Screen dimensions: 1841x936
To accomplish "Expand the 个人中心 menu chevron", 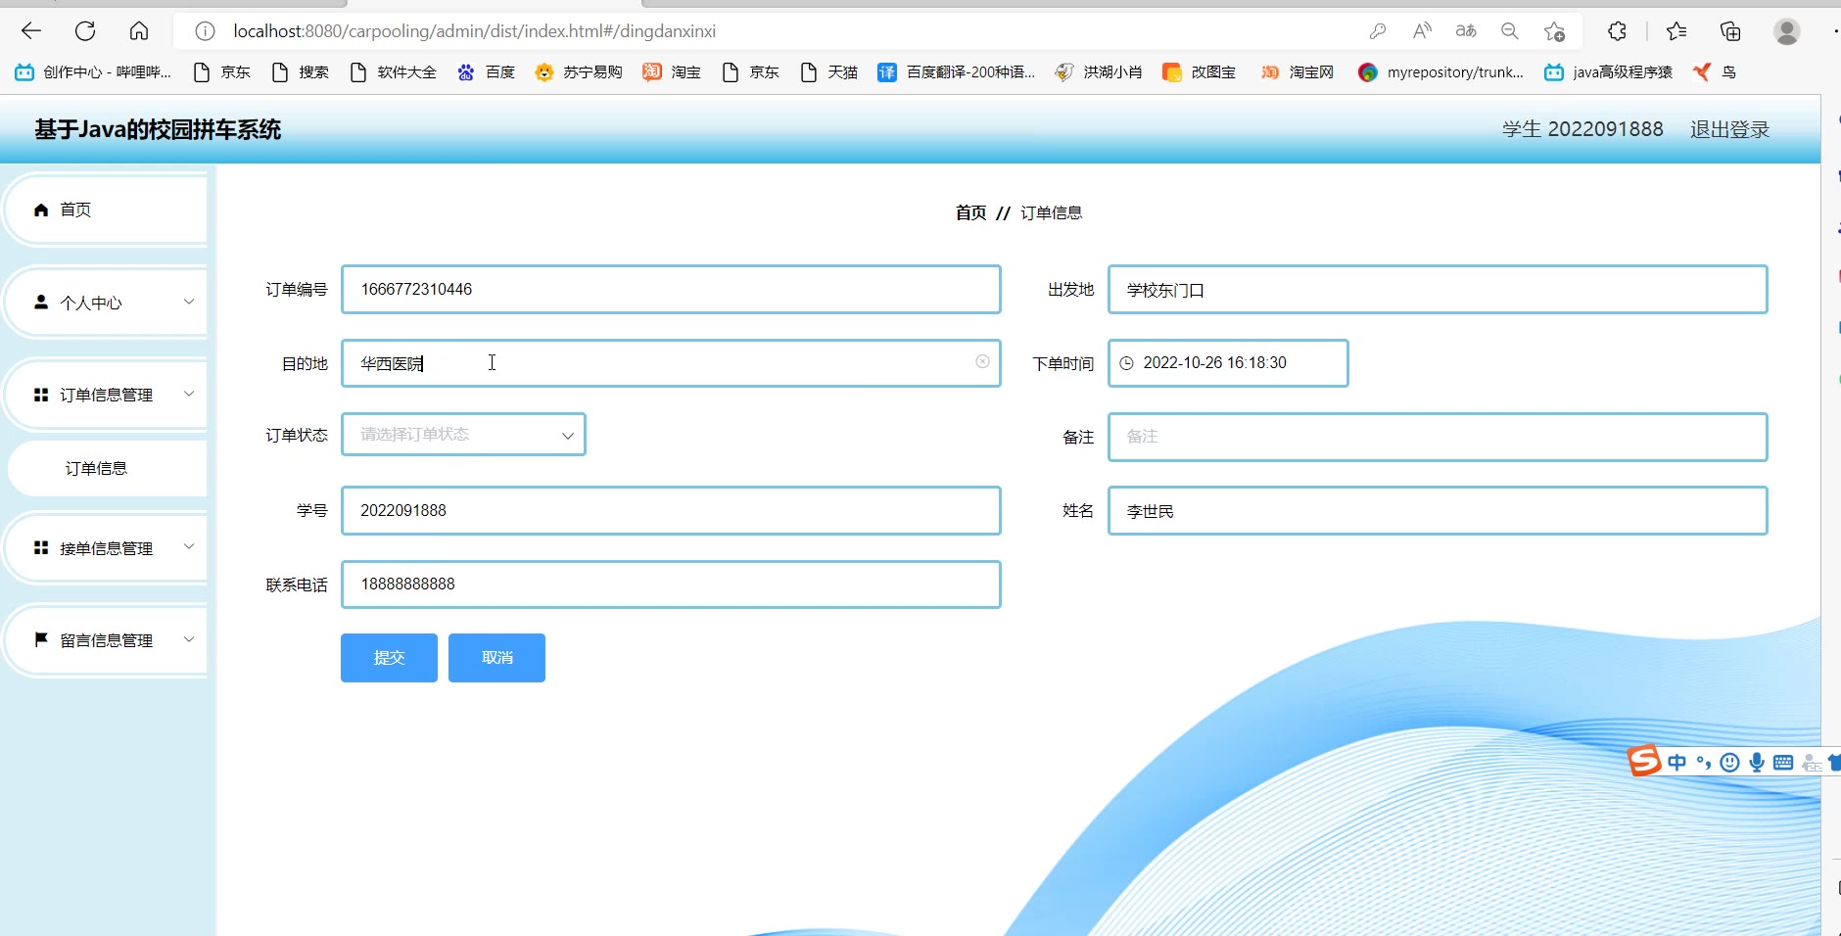I will pos(189,302).
